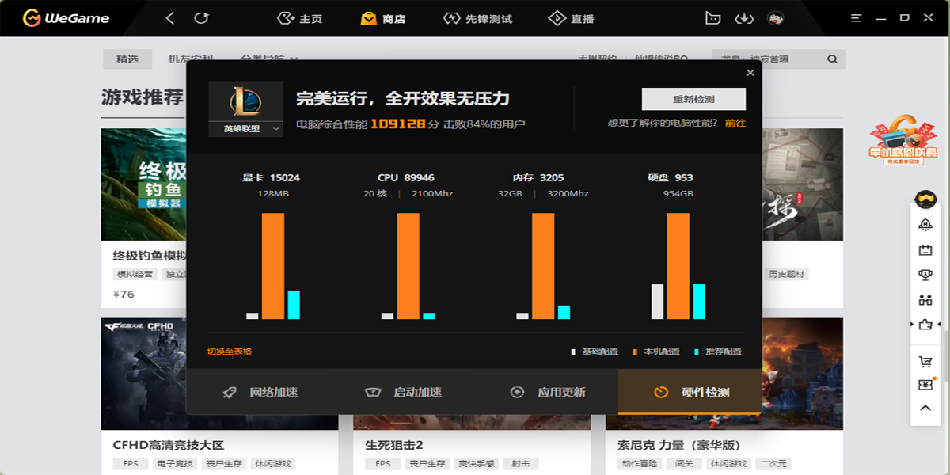Click the League of Legends game icon
The width and height of the screenshot is (950, 475).
(245, 101)
